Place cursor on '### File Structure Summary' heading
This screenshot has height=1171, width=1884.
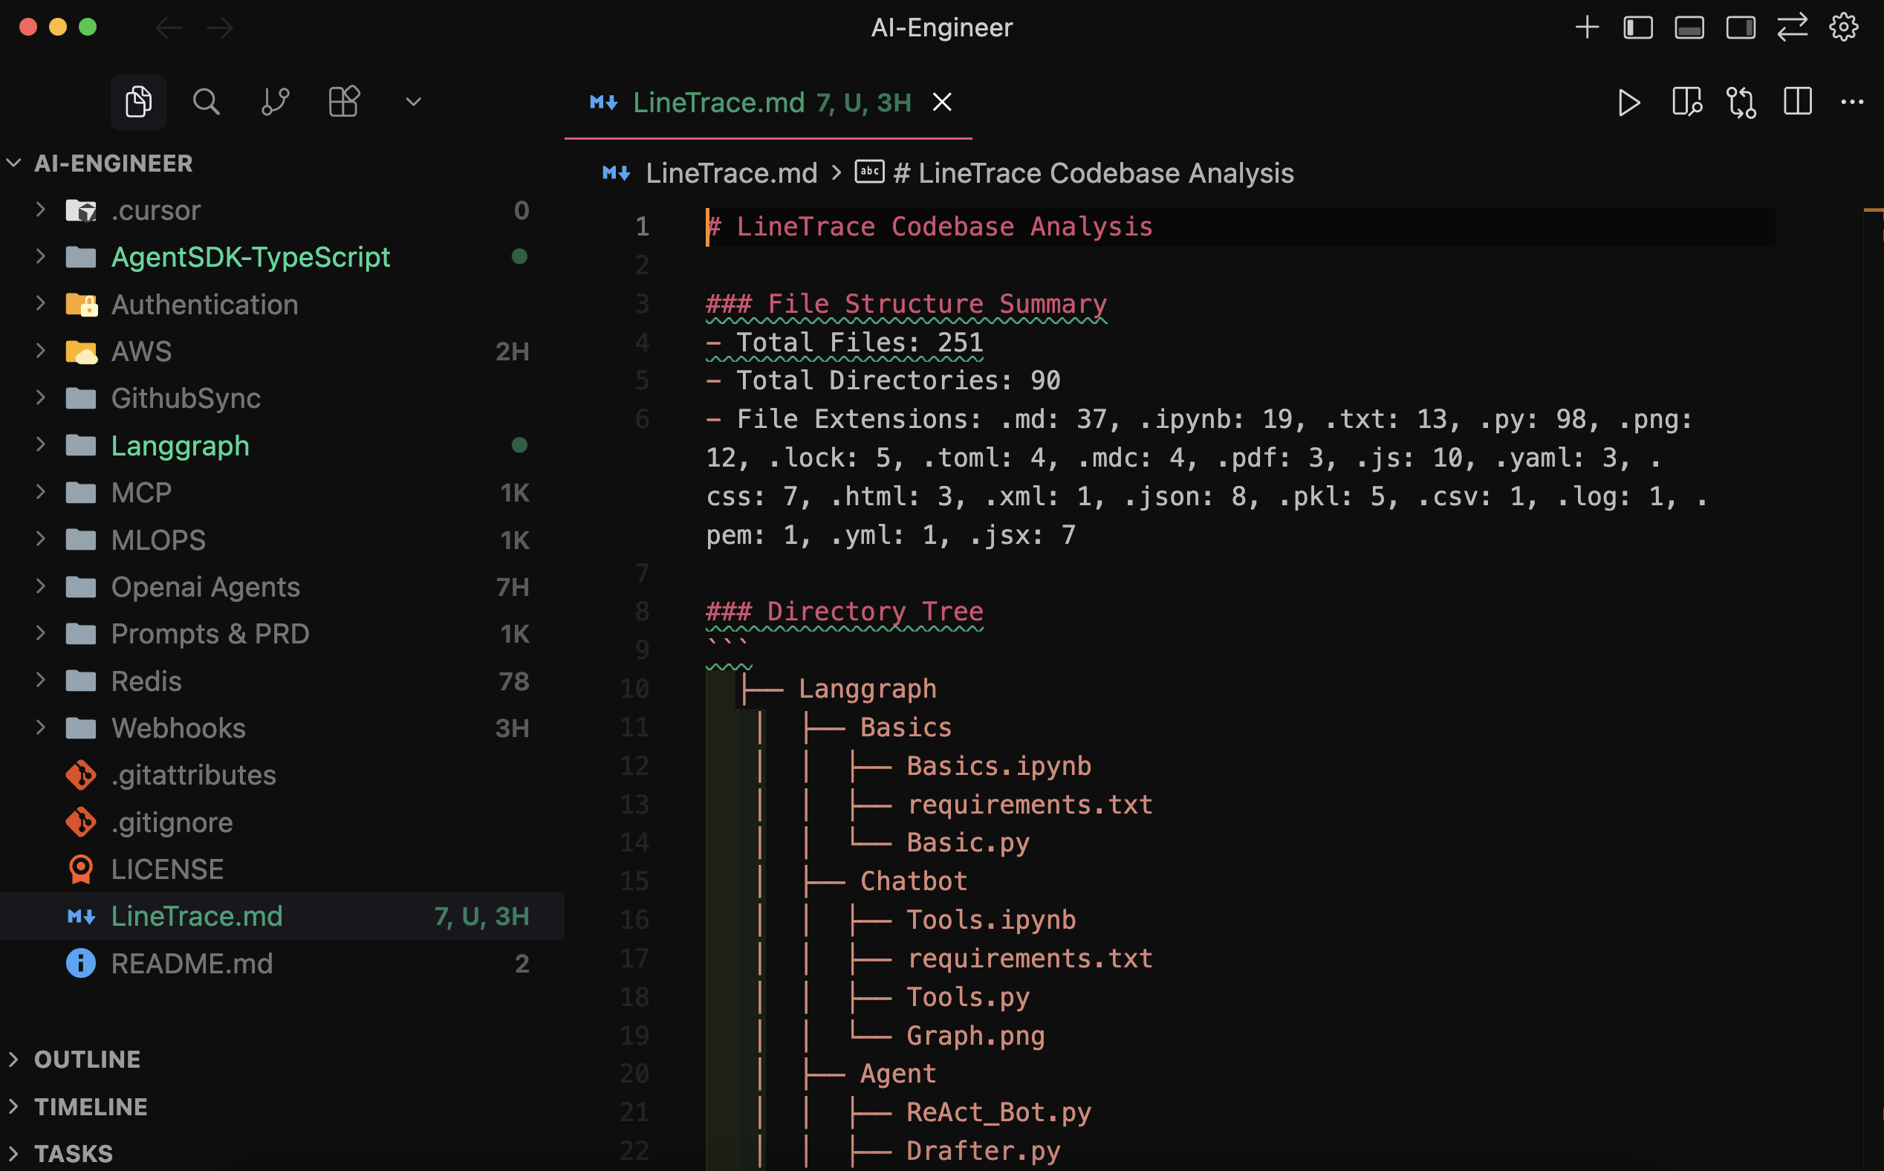pyautogui.click(x=906, y=304)
